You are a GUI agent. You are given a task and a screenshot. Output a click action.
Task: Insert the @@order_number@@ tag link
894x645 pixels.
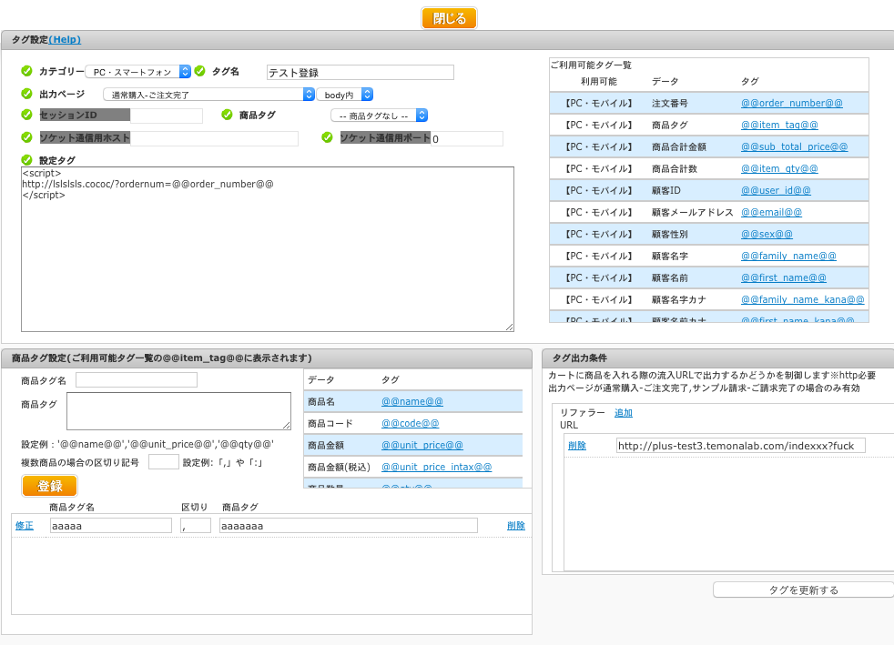pos(791,103)
